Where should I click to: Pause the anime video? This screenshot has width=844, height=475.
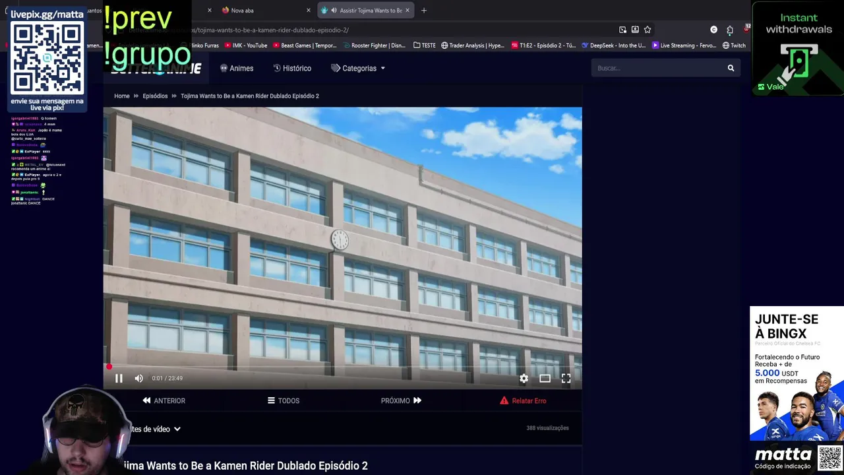pos(119,378)
